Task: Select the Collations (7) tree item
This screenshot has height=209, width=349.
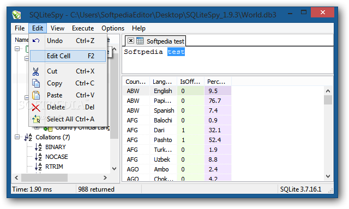Action: (53, 137)
